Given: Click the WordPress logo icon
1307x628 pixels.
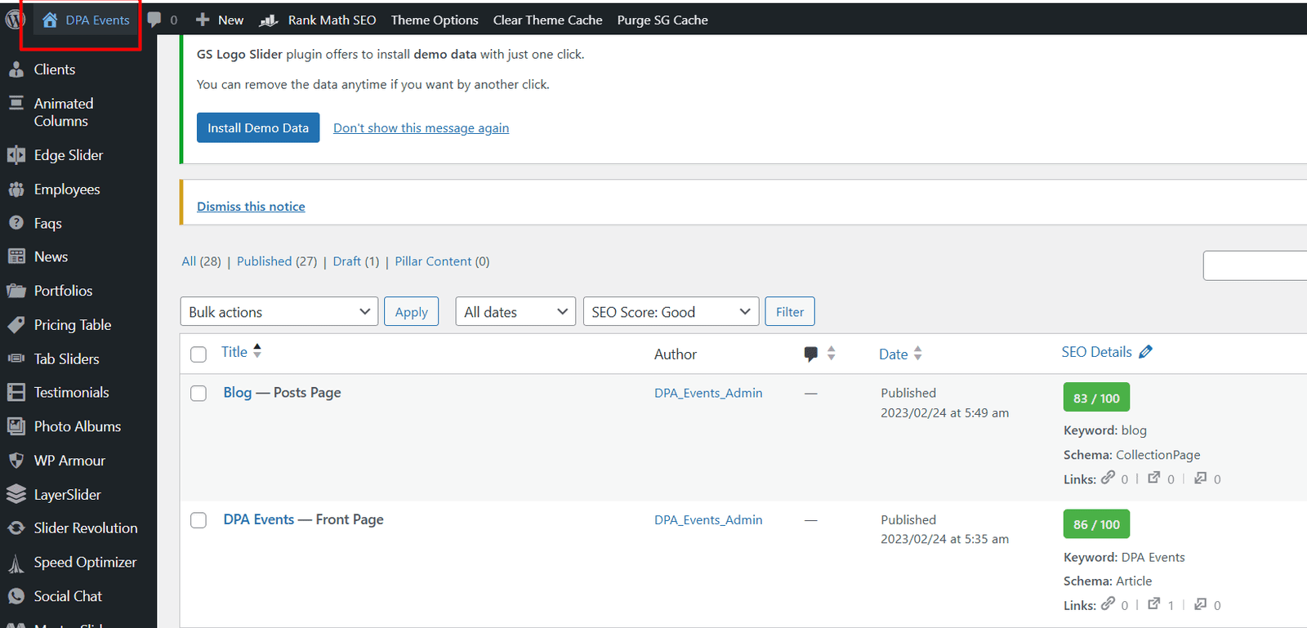Looking at the screenshot, I should pos(15,20).
